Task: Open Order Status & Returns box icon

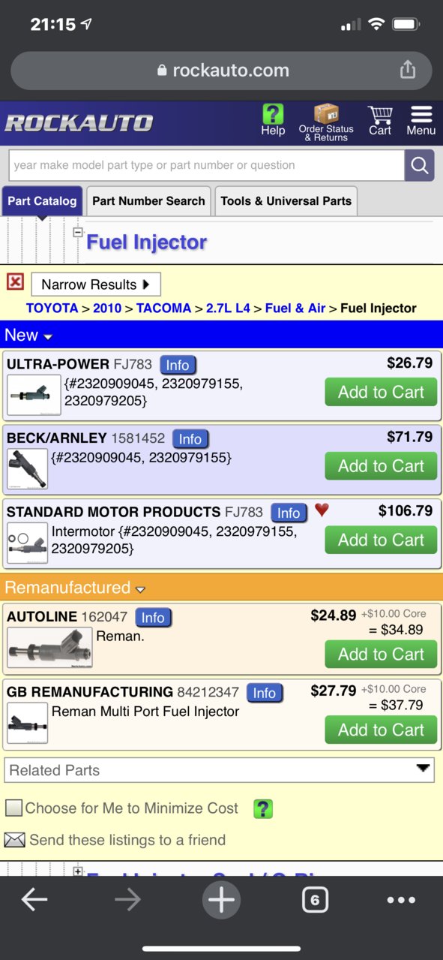Action: [326, 114]
